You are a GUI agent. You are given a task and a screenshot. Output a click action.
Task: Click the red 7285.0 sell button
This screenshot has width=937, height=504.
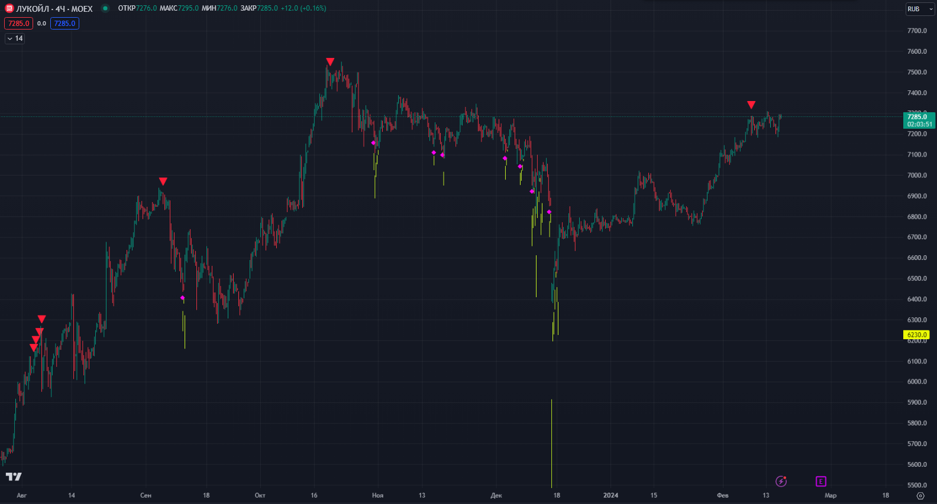pyautogui.click(x=19, y=24)
